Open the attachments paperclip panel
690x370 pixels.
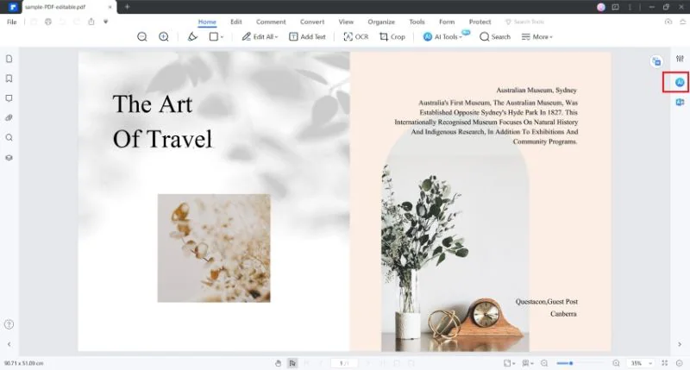[x=9, y=118]
